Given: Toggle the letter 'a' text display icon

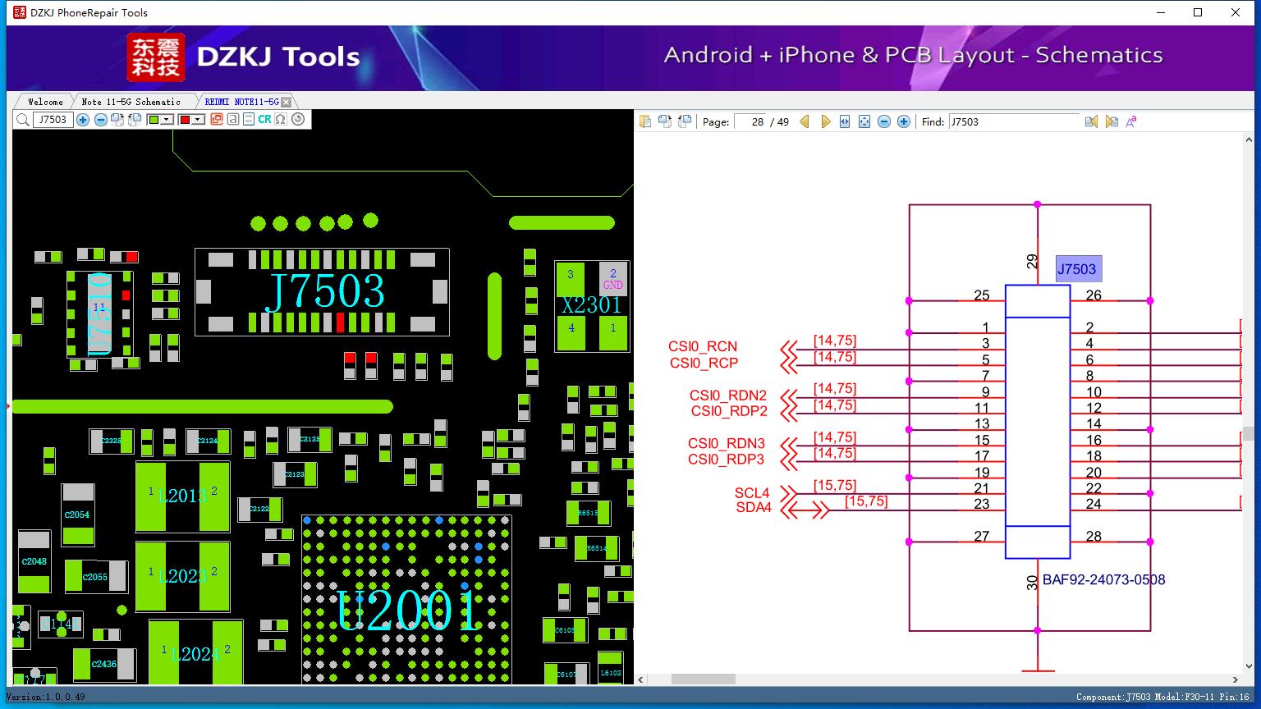Looking at the screenshot, I should coord(233,120).
